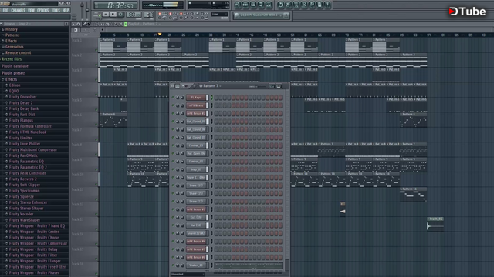Screen dimensions: 494x277
Task: Click the keyboard editor icon in step sequencer
Action: pos(279,86)
